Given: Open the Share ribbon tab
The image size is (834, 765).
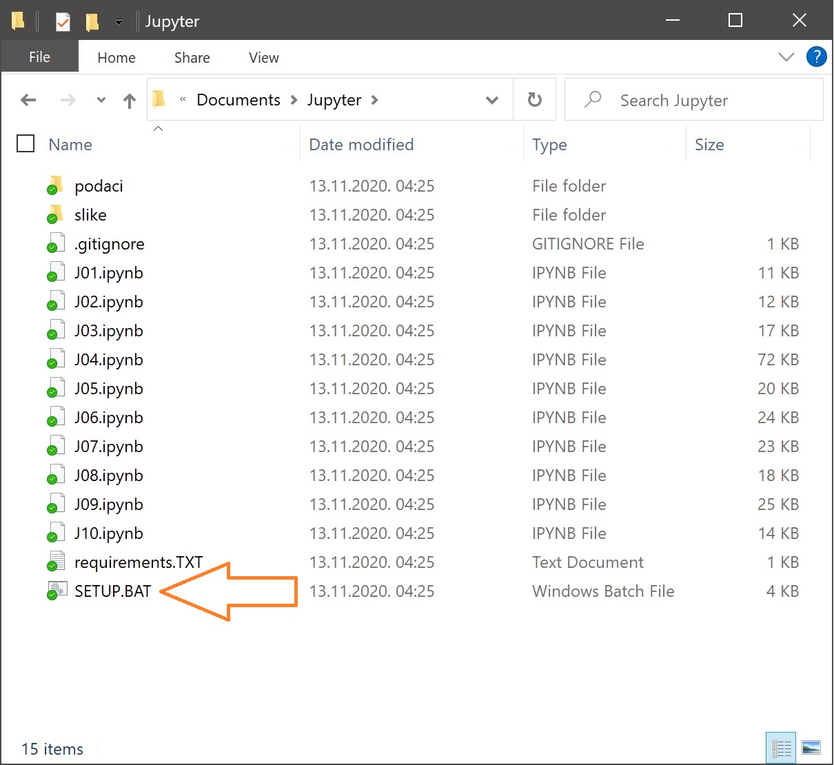Looking at the screenshot, I should click(x=192, y=58).
